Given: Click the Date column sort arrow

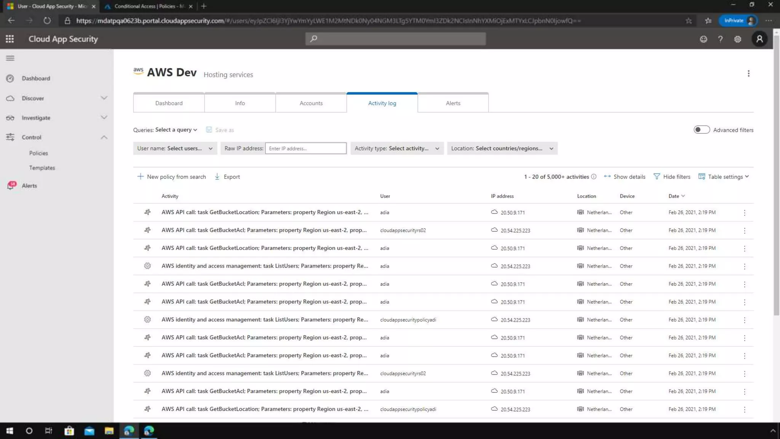Looking at the screenshot, I should tap(683, 196).
